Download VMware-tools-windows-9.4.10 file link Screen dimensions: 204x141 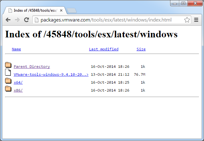(51, 74)
